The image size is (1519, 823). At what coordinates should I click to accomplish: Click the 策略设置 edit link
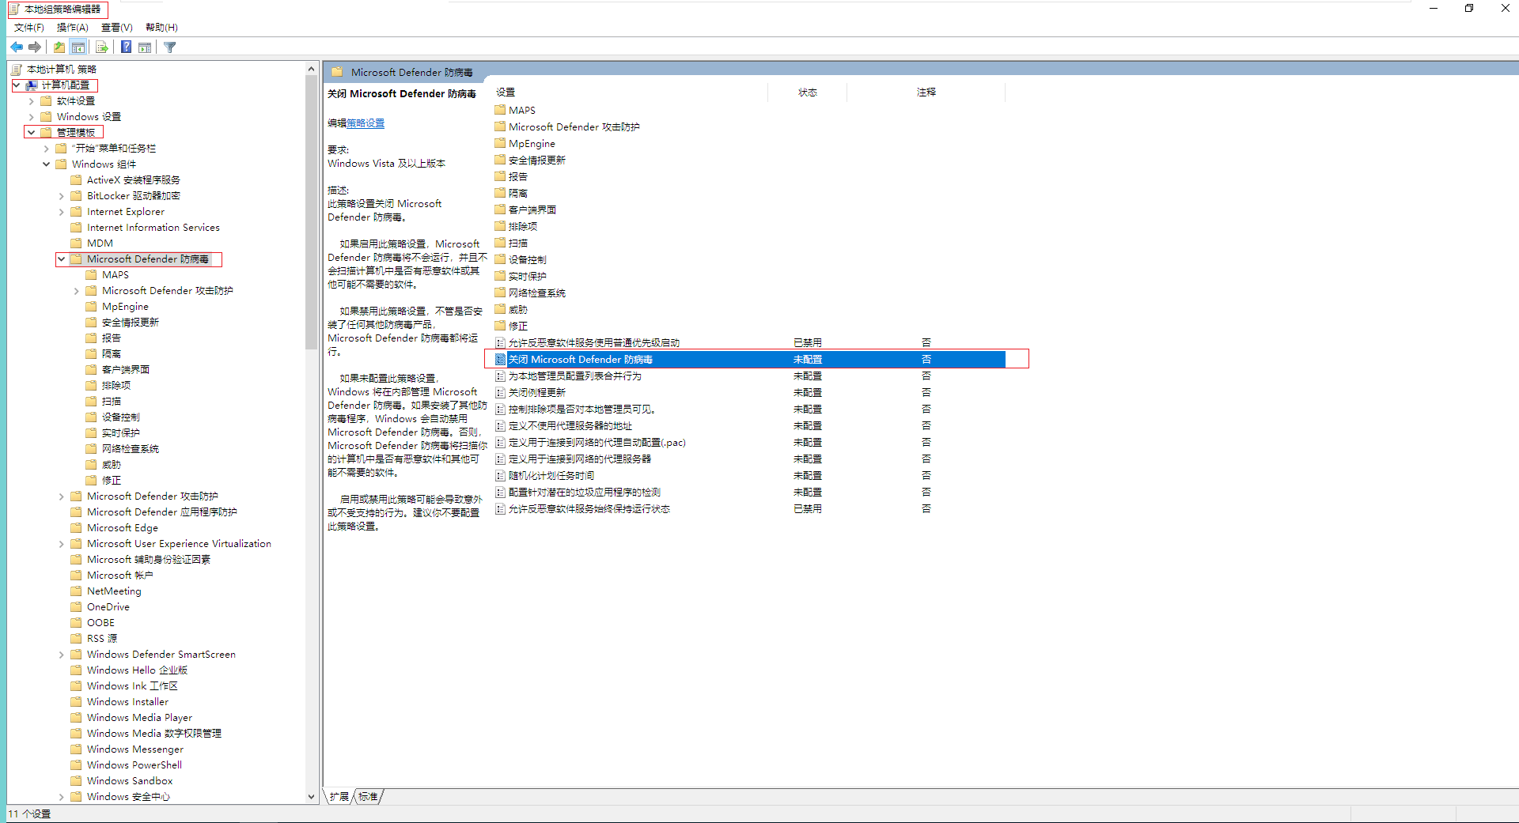366,123
